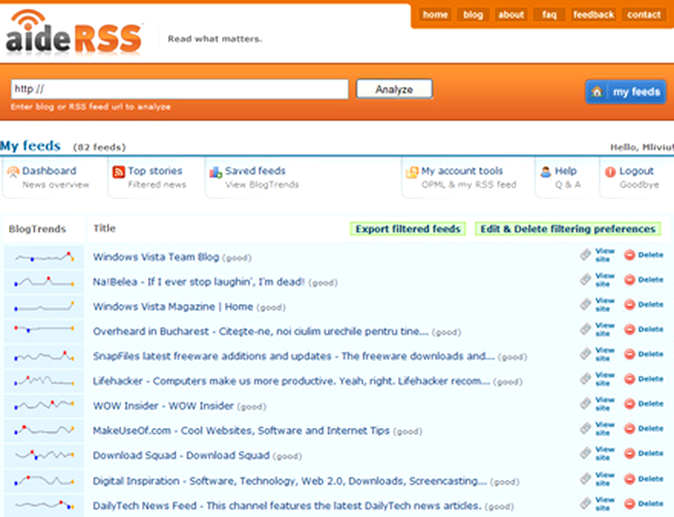
Task: Open Download Squad feed link
Action: coord(181,455)
